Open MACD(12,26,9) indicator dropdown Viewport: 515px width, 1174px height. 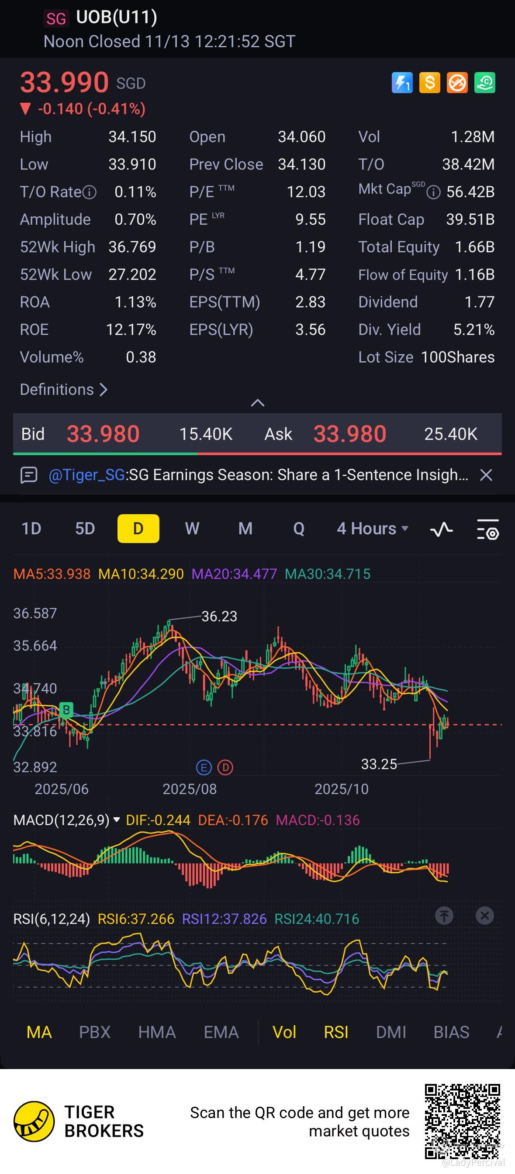click(66, 820)
